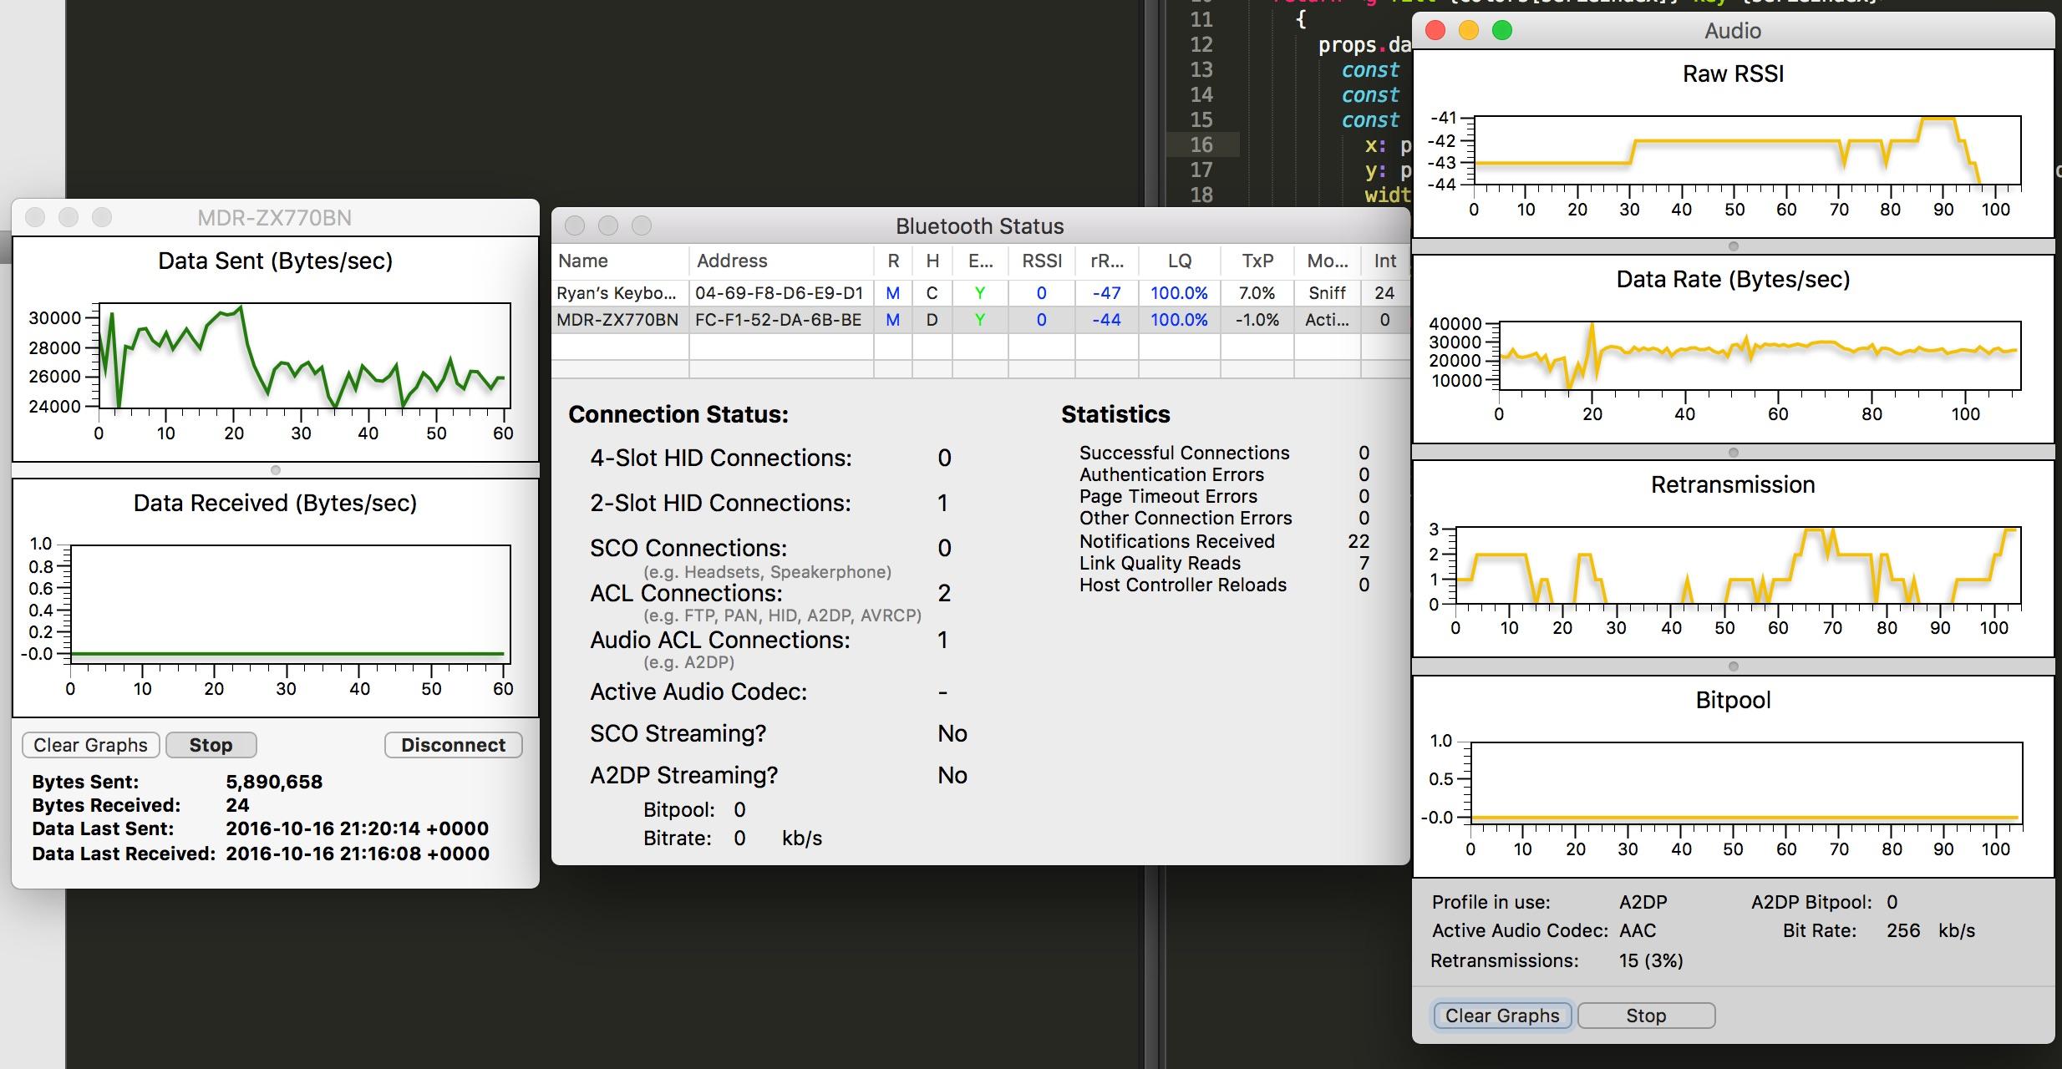The height and width of the screenshot is (1069, 2062).
Task: Click SCO Streaming? label
Action: pyautogui.click(x=678, y=734)
